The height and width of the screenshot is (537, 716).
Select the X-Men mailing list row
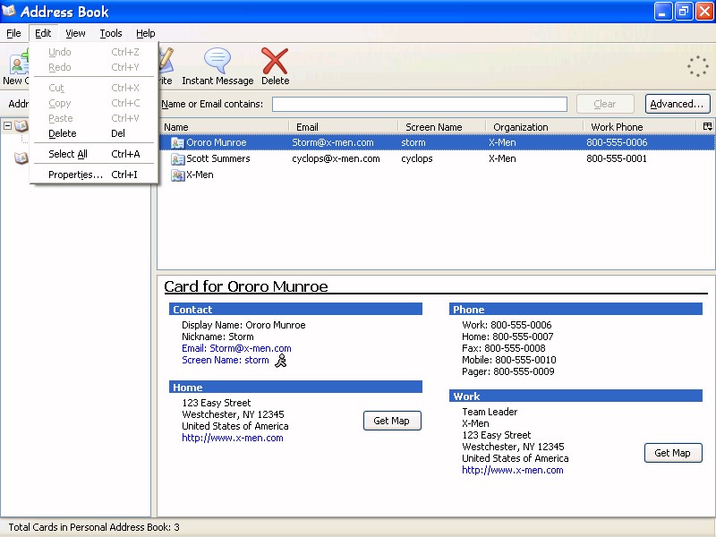tap(436, 175)
